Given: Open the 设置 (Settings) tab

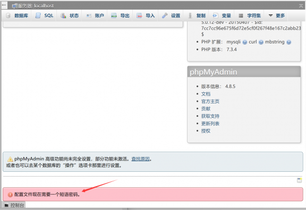Looking at the screenshot, I should [x=171, y=15].
